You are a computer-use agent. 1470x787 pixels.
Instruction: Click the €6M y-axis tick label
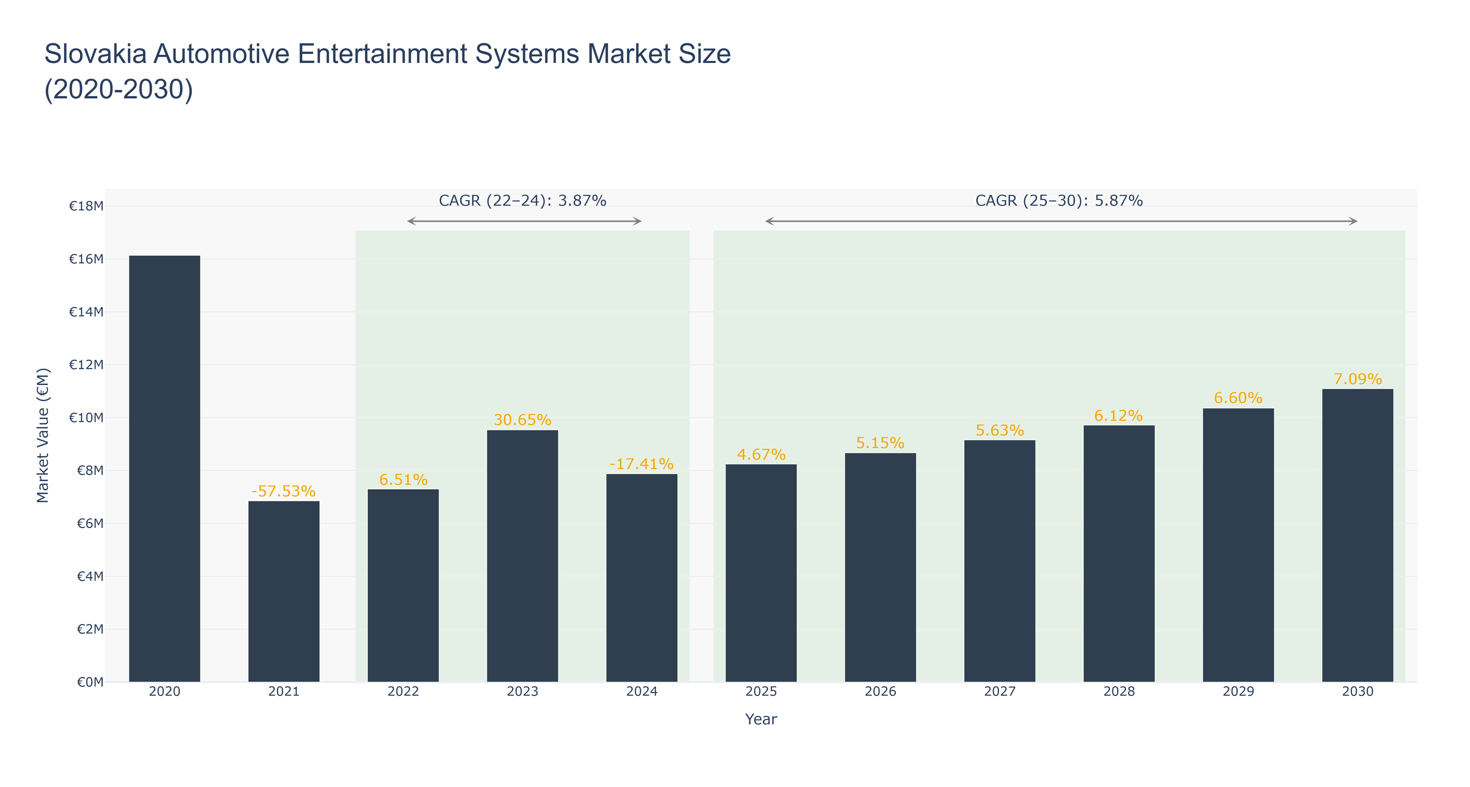pos(90,524)
